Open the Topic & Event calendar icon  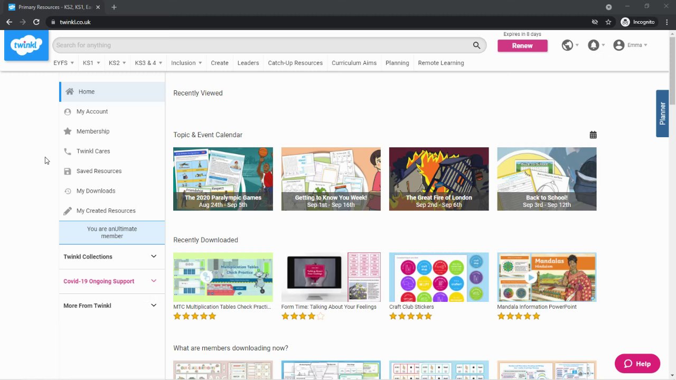point(593,135)
